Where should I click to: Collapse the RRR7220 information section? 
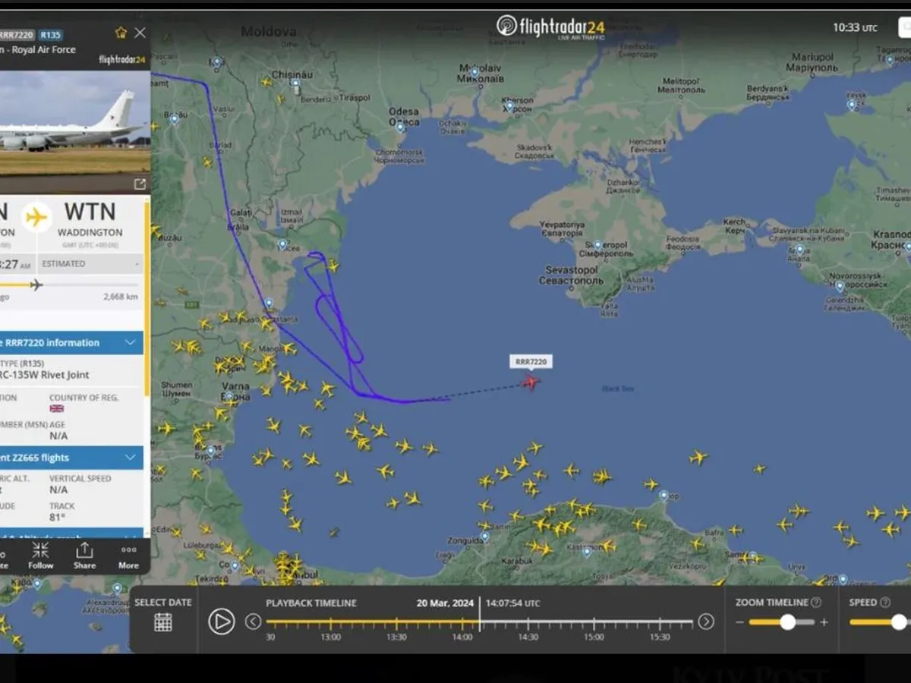tap(130, 343)
